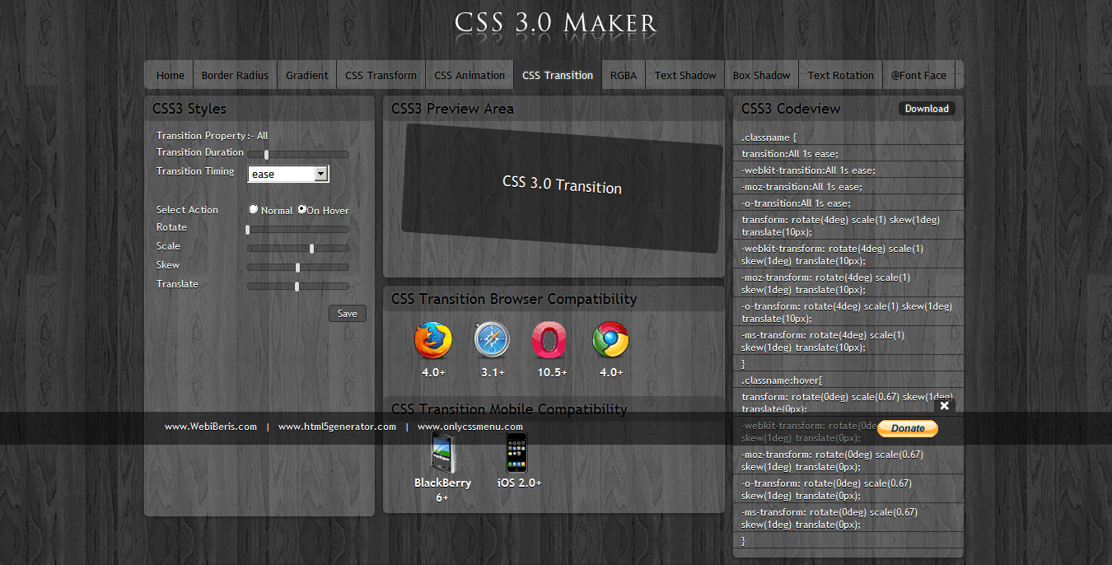This screenshot has width=1112, height=565.
Task: Go to the Text Rotation tab
Action: pyautogui.click(x=841, y=75)
